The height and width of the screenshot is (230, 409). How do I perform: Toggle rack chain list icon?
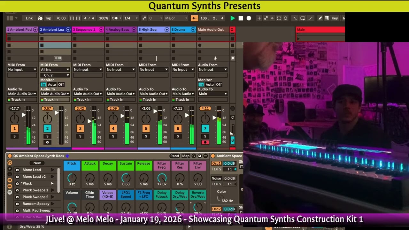pyautogui.click(x=10, y=192)
